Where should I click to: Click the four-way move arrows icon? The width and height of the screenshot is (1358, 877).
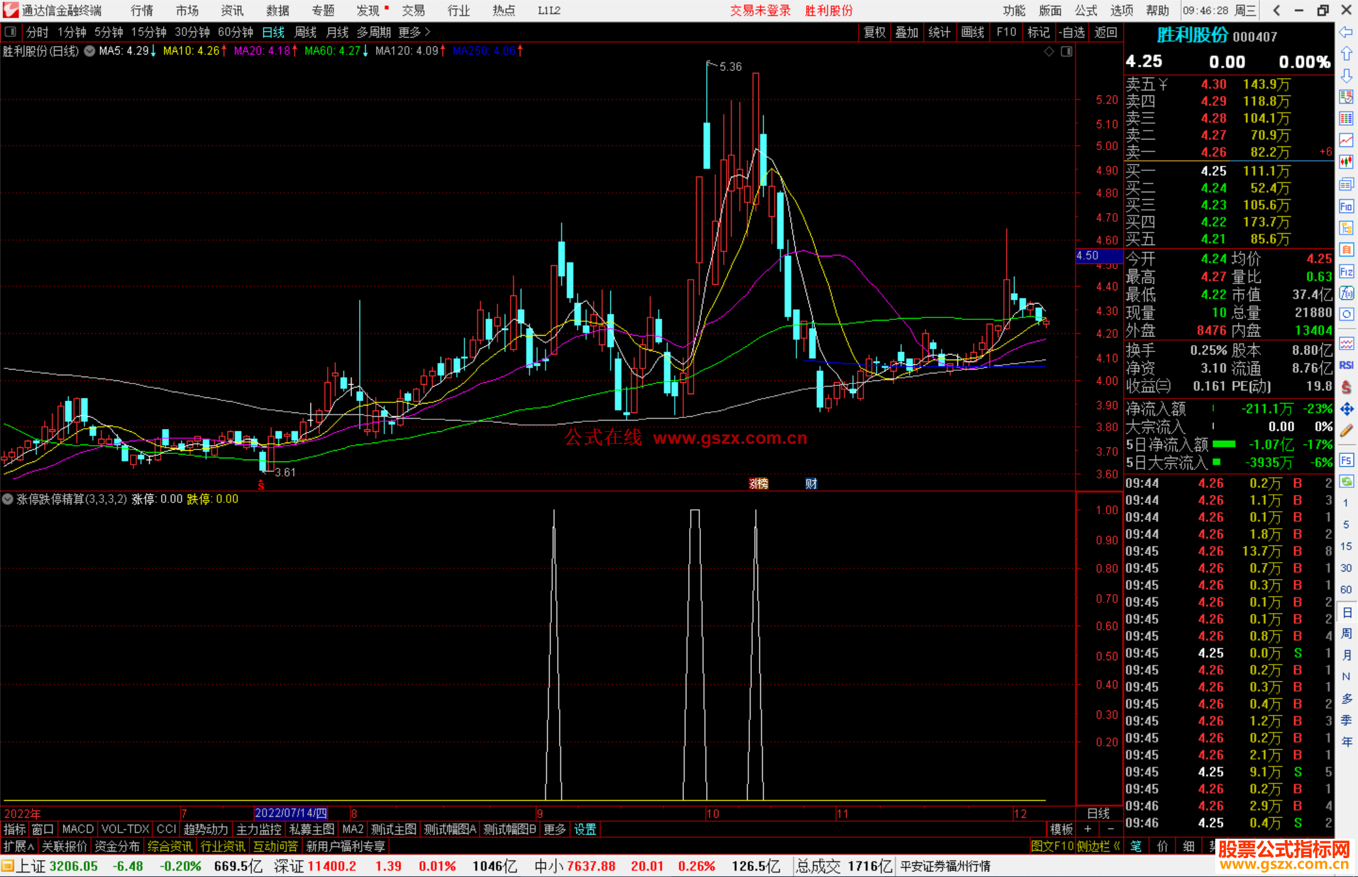click(1346, 409)
